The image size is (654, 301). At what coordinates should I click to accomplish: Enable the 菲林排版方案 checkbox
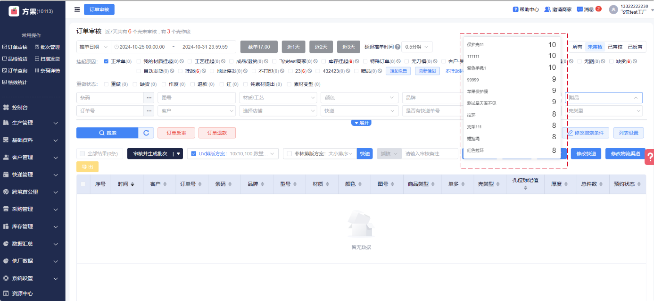(290, 153)
